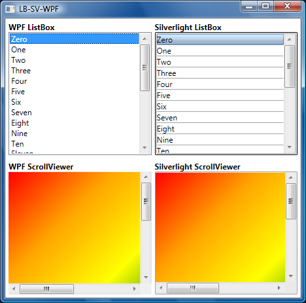This screenshot has height=303, width=306.
Task: Select Four in the WPF ListBox
Action: pos(75,81)
